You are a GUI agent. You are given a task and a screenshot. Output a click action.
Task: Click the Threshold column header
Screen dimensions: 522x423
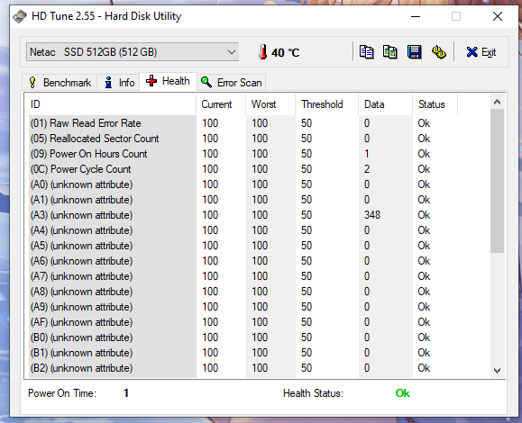coord(327,104)
